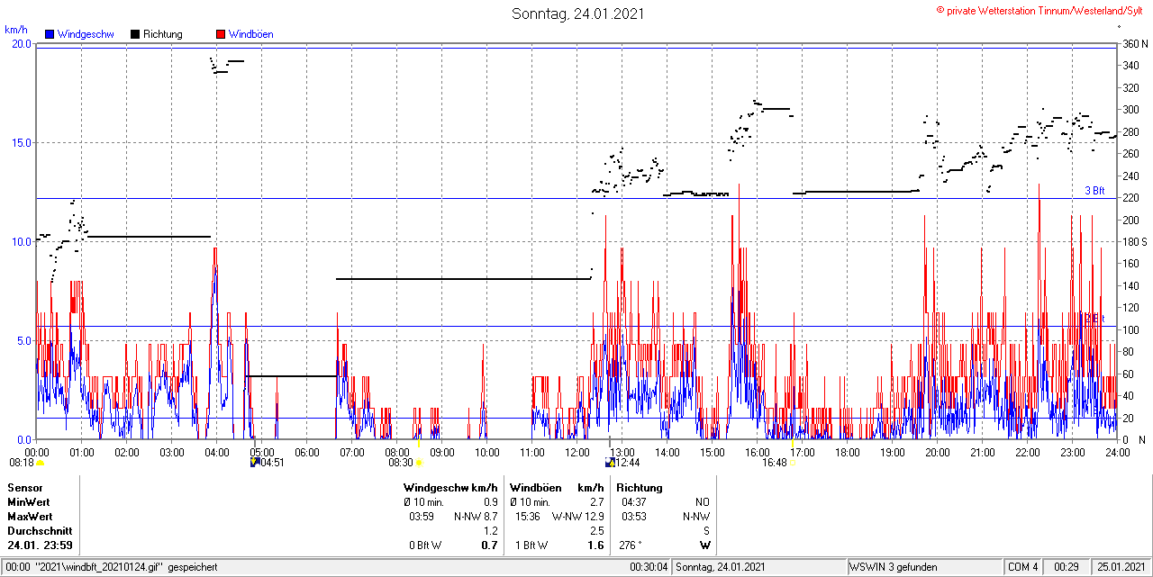Click the title Sonntag, 24.01.2021
Screen dimensions: 1153x577
point(578,14)
